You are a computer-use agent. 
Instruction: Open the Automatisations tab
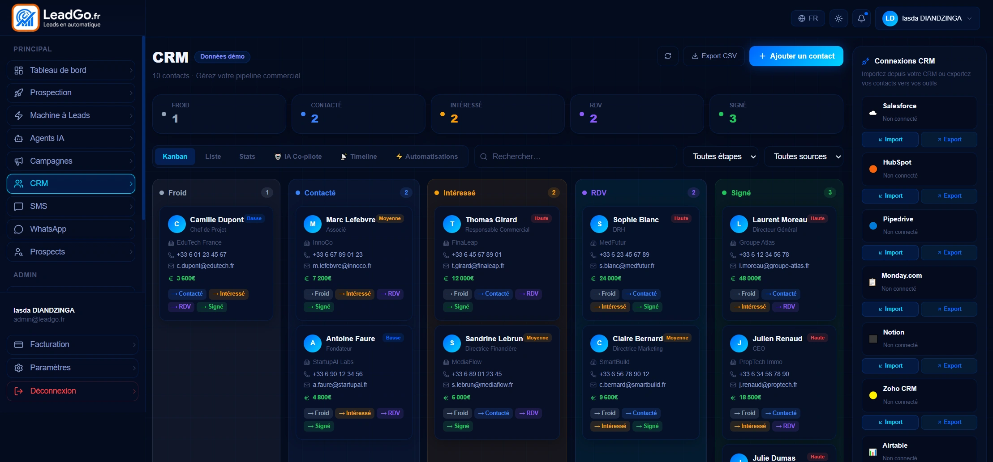[427, 157]
